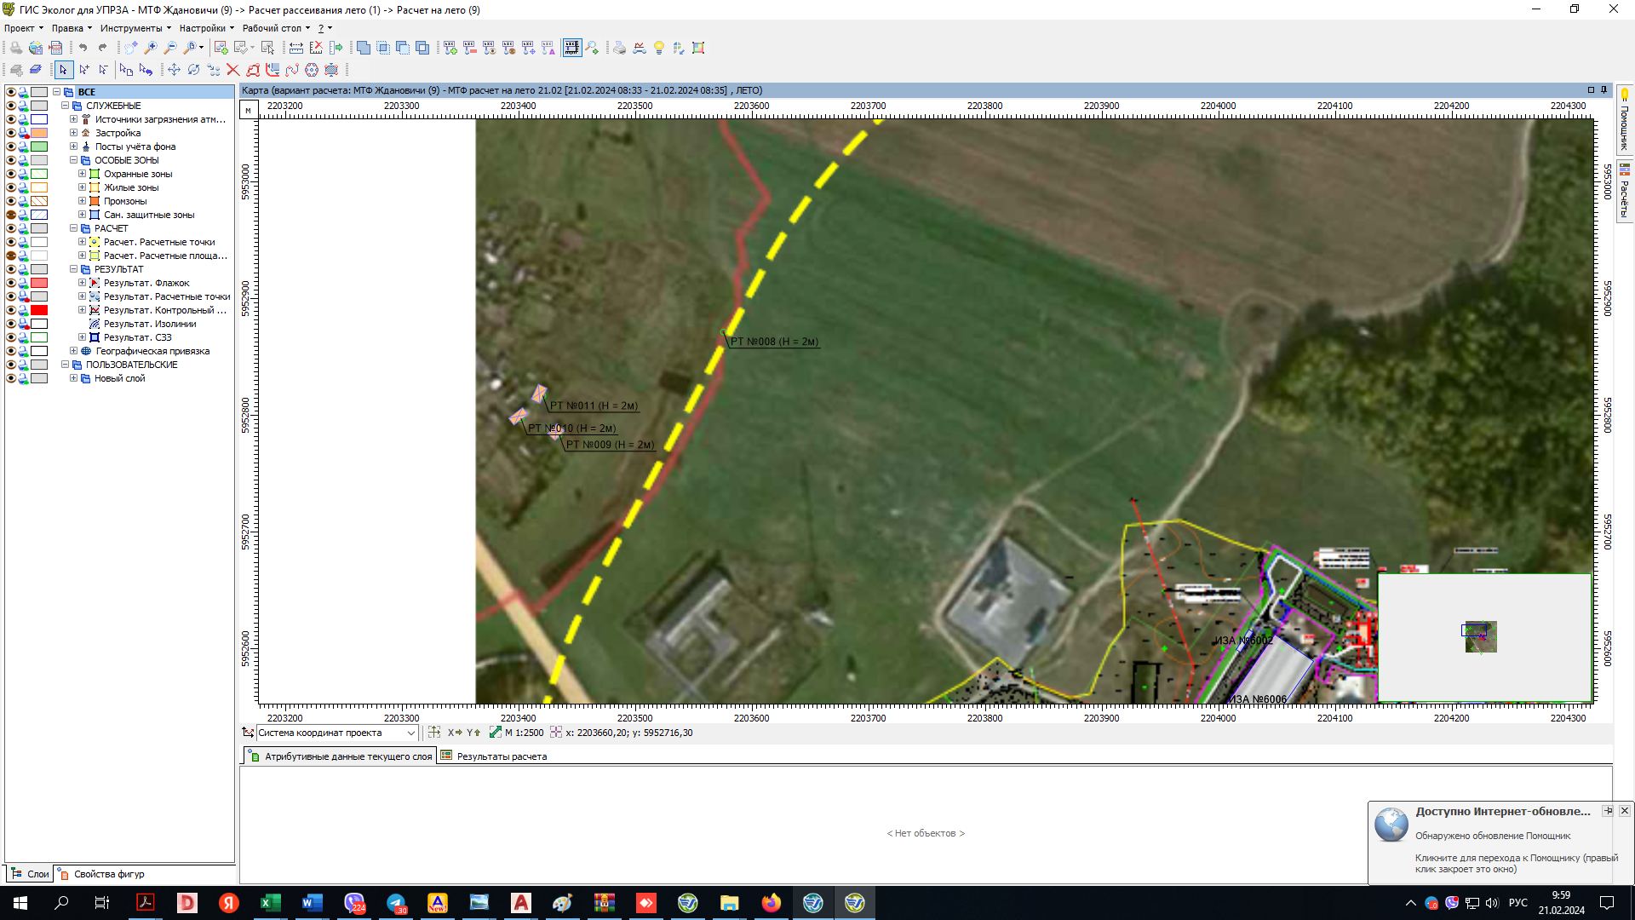Click the ruler distance measurement tool
This screenshot has height=920, width=1635.
pyautogui.click(x=295, y=48)
